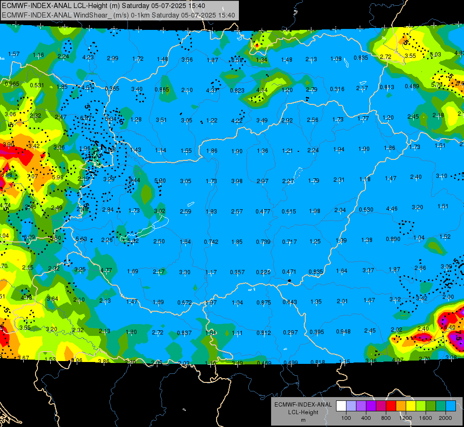Click the wind shear value '0.226'
Image resolution: width=464 pixels, height=427 pixels.
[x=264, y=272]
